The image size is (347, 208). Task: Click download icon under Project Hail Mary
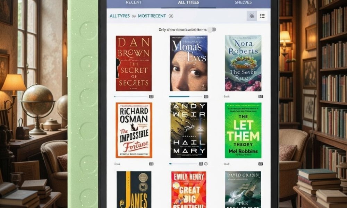(206, 164)
